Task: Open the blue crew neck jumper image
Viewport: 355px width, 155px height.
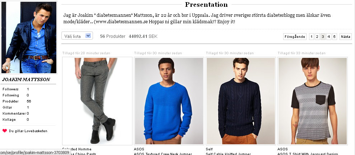Action: pyautogui.click(x=169, y=101)
